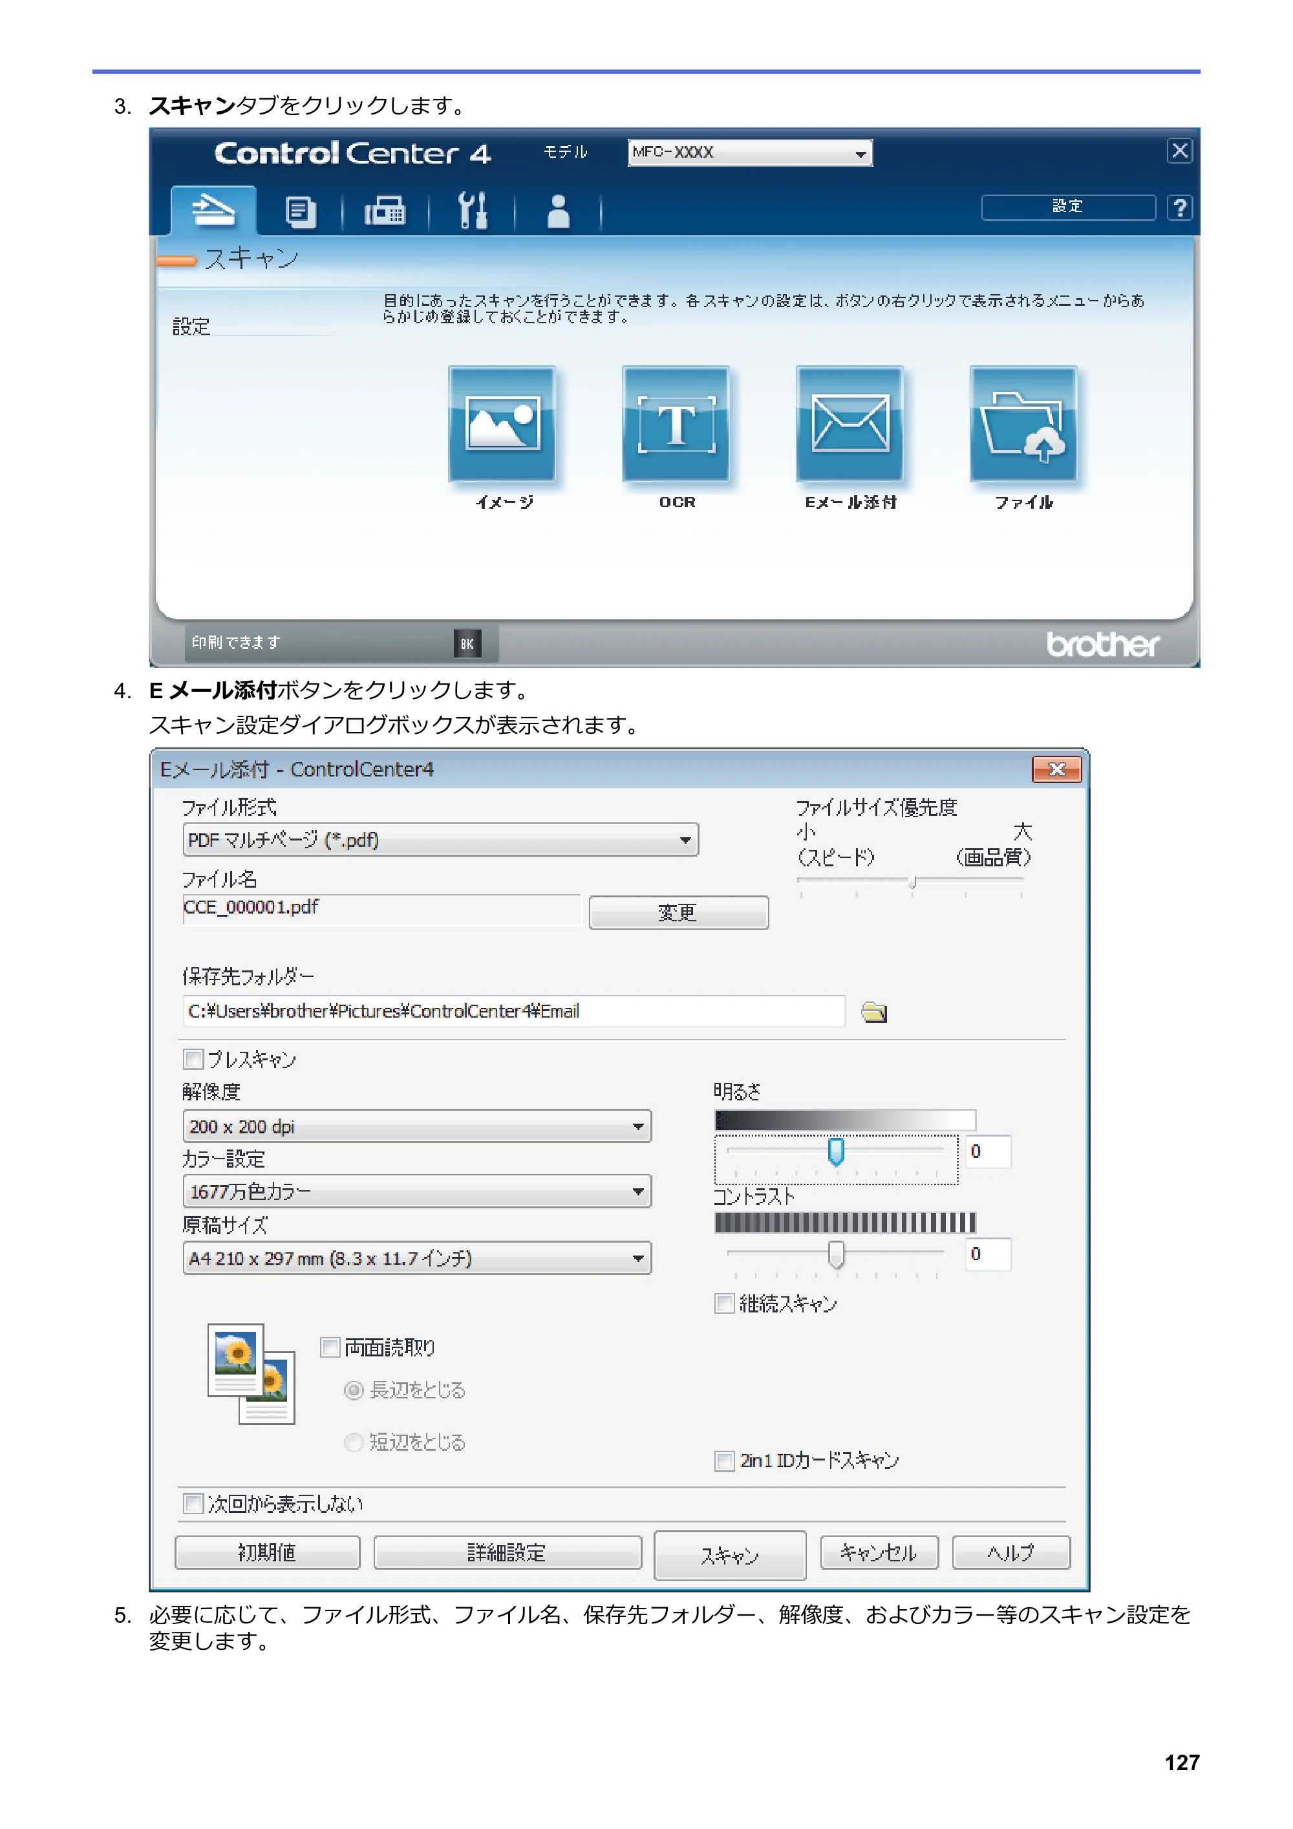Click the Eメール添付 envelope button

pyautogui.click(x=850, y=424)
